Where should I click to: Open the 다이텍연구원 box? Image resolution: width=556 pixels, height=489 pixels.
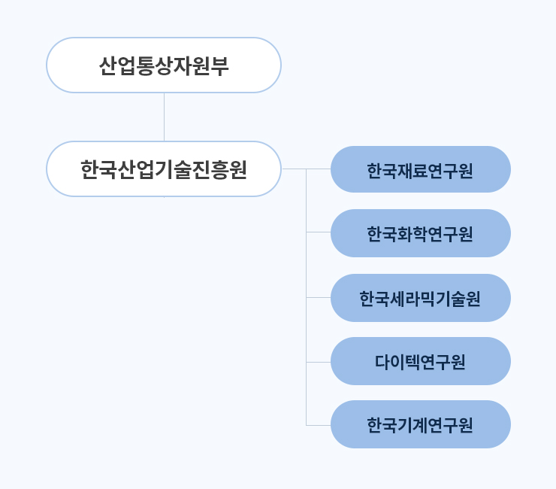[421, 361]
